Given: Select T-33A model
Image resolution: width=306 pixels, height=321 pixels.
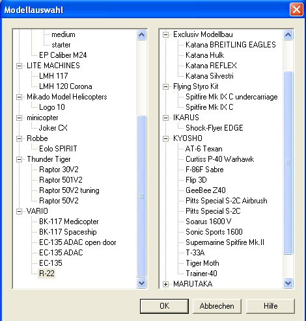Looking at the screenshot, I should [x=195, y=253].
